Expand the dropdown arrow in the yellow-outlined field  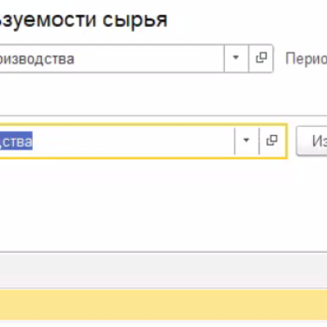(x=246, y=141)
